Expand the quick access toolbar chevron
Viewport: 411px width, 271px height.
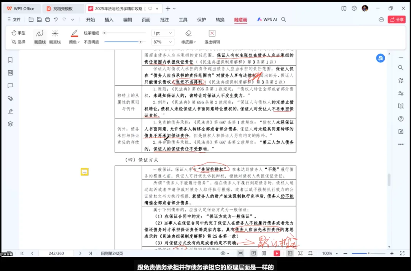(x=73, y=19)
